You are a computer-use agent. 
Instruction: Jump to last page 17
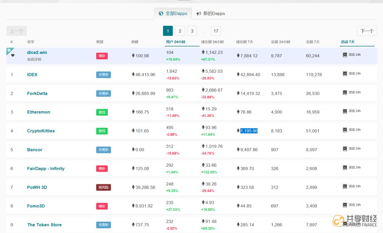[216, 31]
